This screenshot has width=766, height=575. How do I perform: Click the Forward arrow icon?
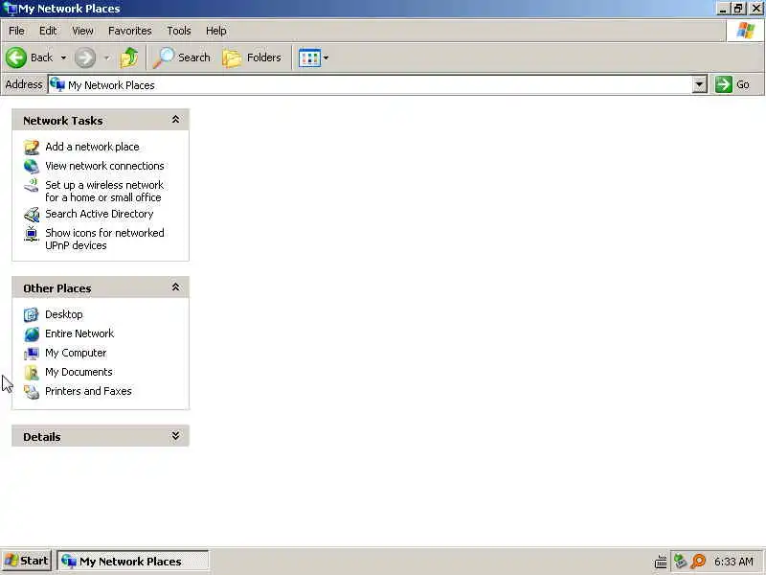85,57
